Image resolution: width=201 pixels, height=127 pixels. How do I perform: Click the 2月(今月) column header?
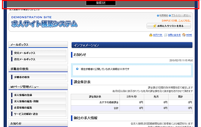click(x=132, y=97)
